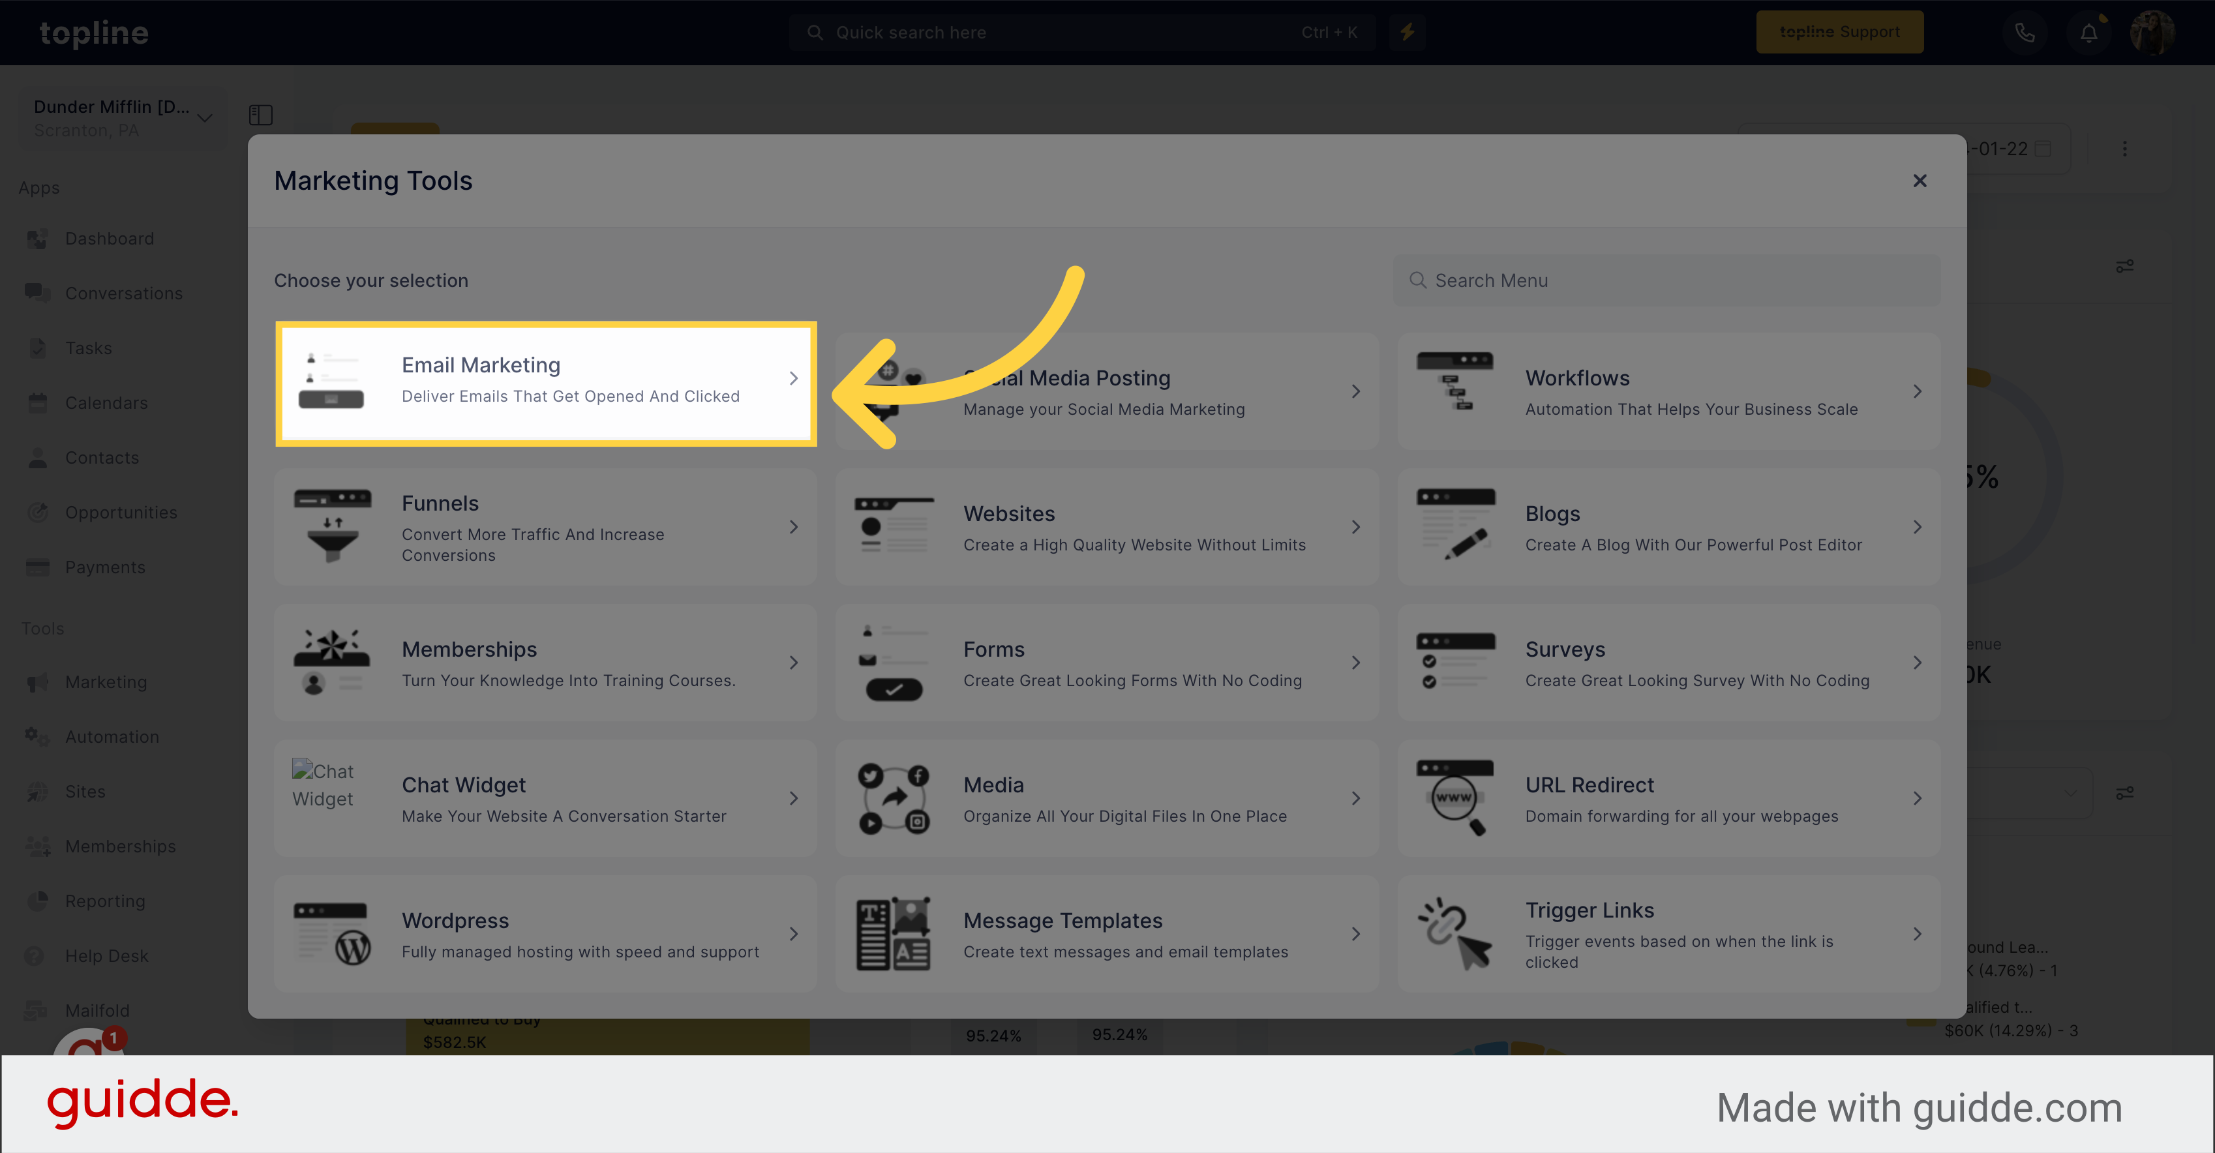The width and height of the screenshot is (2215, 1153).
Task: Open Automation in sidebar
Action: [x=112, y=737]
